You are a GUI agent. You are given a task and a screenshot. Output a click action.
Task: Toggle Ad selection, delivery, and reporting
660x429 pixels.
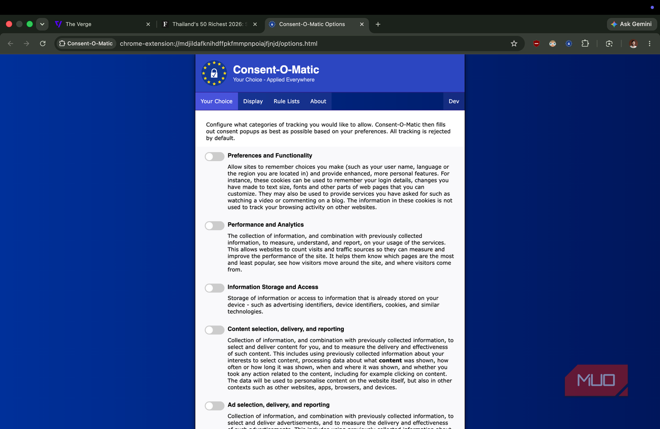[215, 406]
